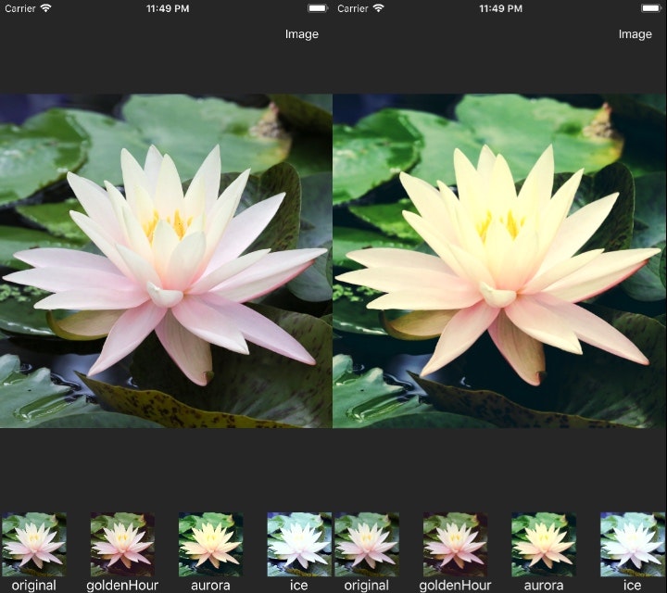Select the goldenHour filter thumbnail on left screen
Image resolution: width=667 pixels, height=593 pixels.
[122, 544]
